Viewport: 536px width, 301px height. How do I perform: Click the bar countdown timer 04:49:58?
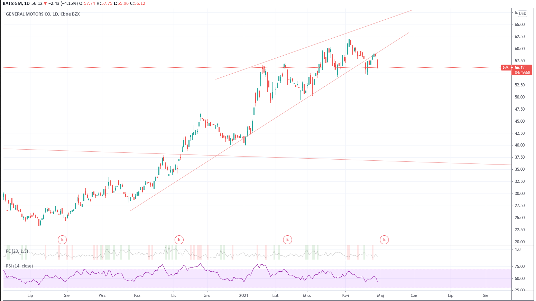coord(522,73)
